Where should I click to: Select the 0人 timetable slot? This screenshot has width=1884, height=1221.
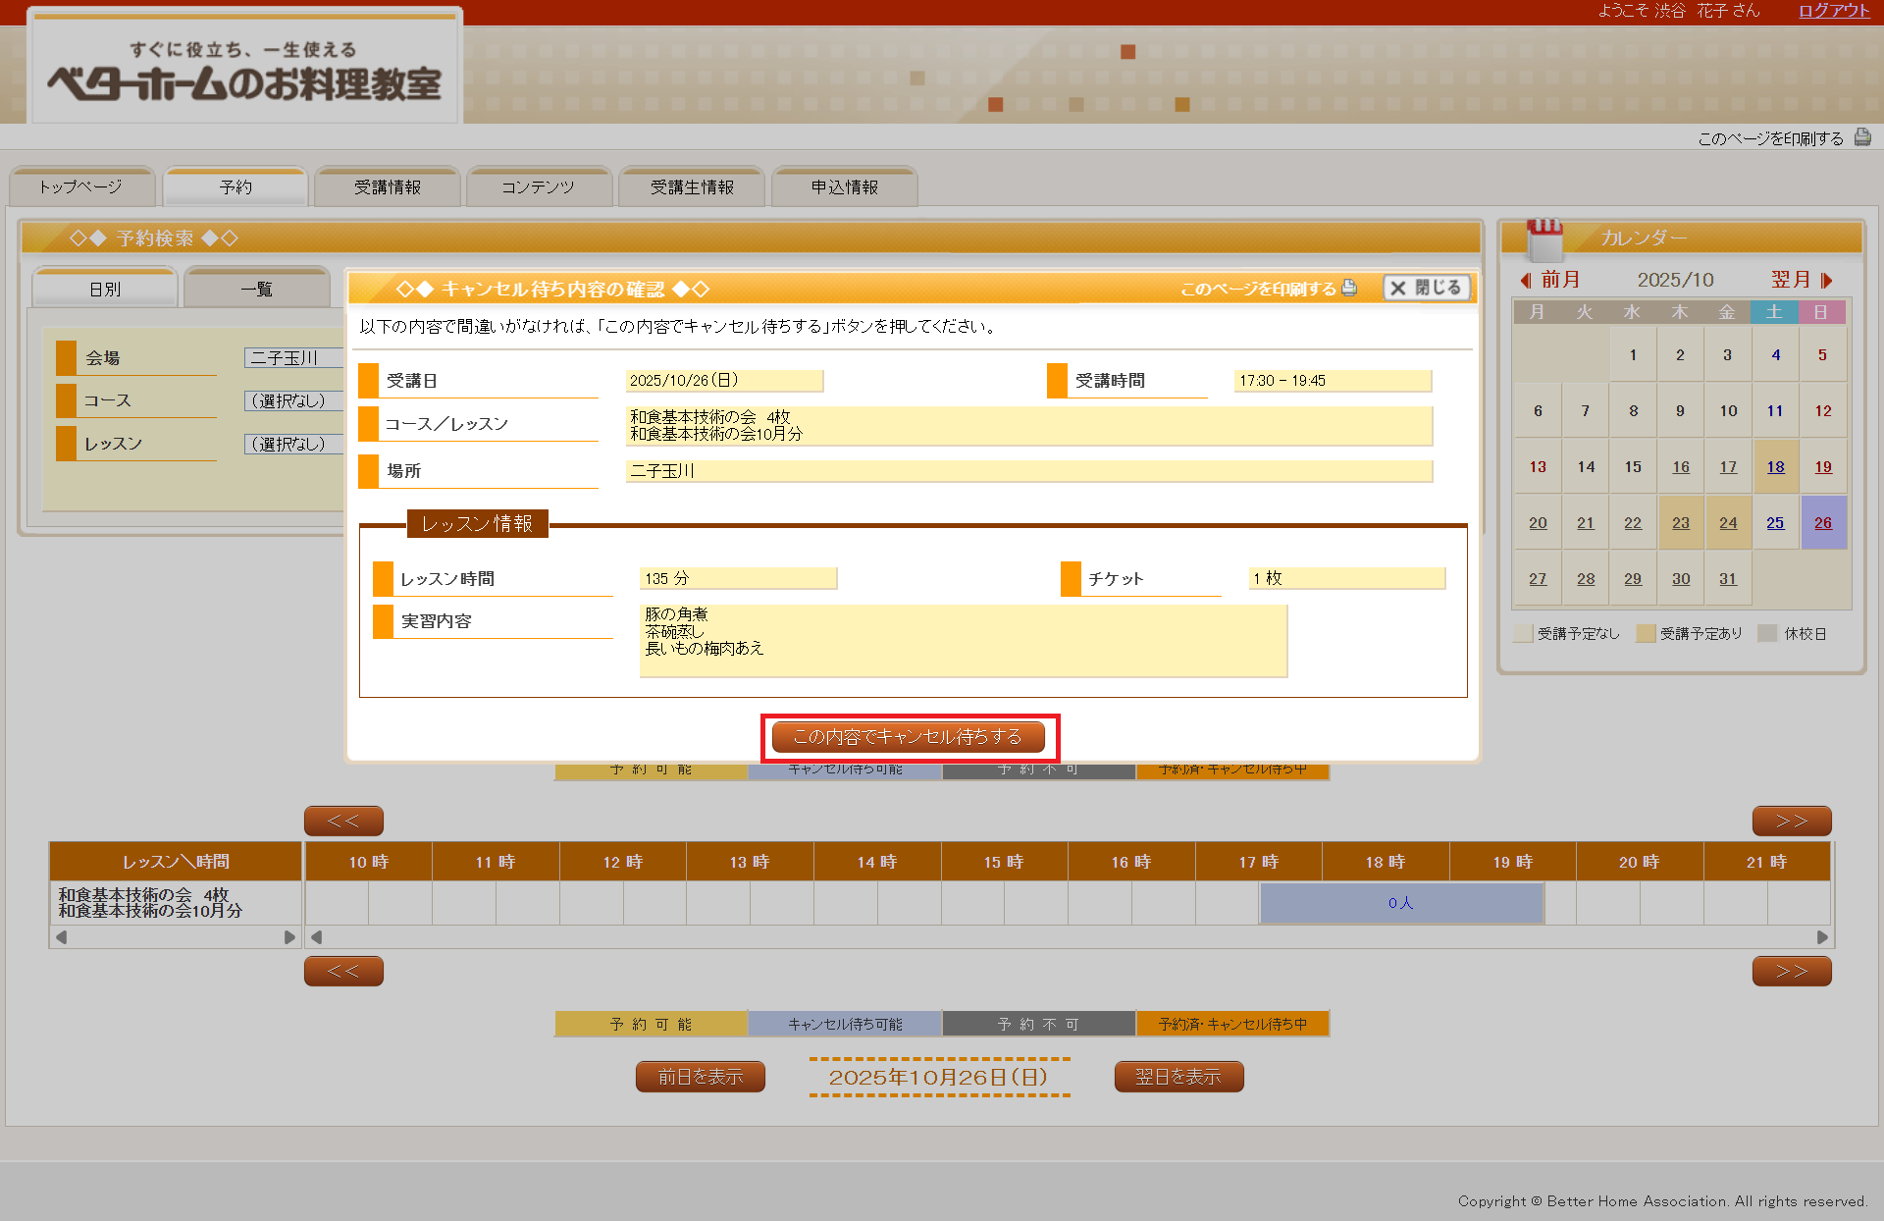[x=1400, y=903]
